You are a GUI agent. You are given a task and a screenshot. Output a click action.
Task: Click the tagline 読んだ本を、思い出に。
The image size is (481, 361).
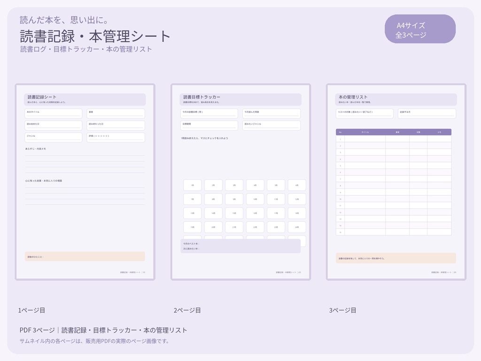(64, 20)
